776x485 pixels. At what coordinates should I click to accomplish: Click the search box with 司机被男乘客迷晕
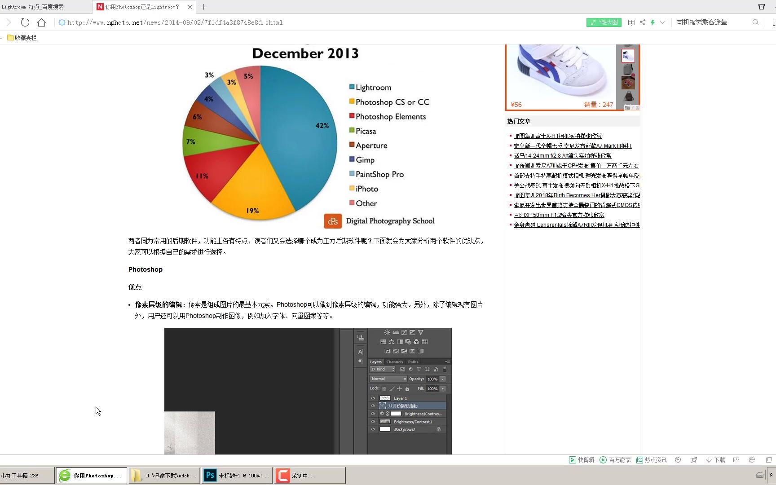coord(712,22)
